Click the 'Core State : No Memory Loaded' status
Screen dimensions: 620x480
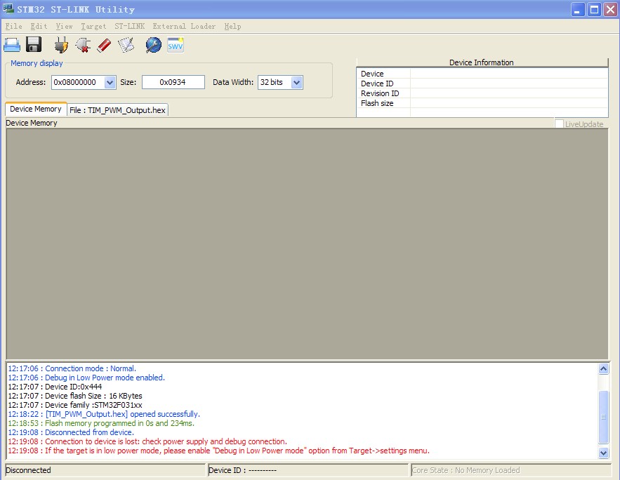(511, 470)
